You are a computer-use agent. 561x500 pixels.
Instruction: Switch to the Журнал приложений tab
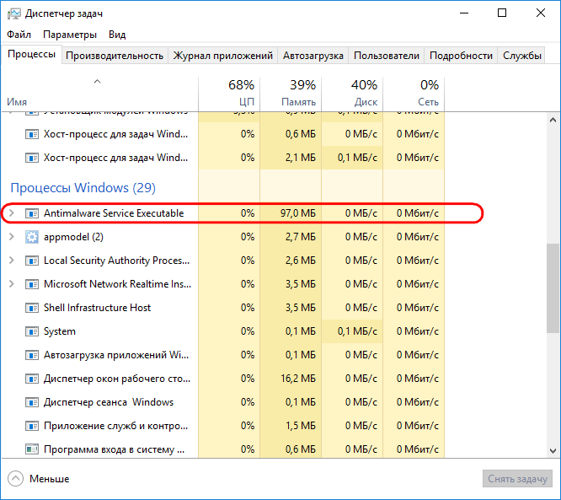coord(223,56)
